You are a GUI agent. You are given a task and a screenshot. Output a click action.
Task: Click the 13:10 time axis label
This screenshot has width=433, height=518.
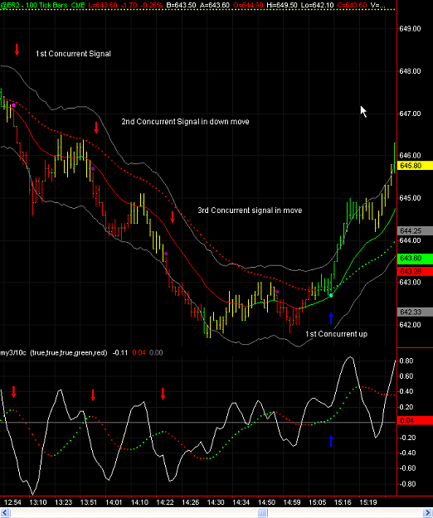[38, 502]
